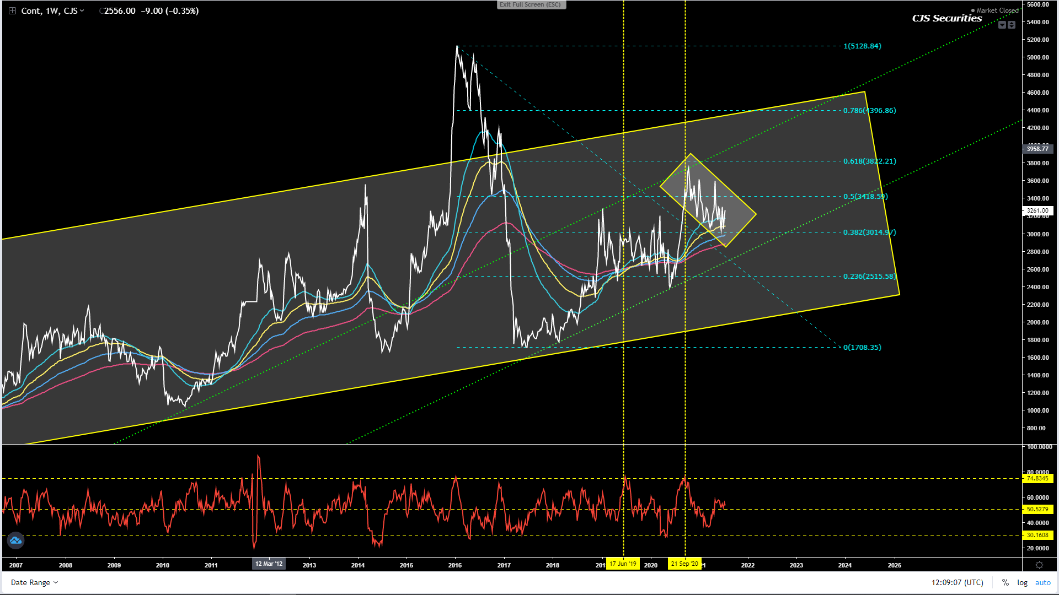Click the Market Closed status indicator
1059x595 pixels.
996,10
